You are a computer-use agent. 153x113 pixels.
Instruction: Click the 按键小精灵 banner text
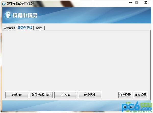tap(25, 15)
